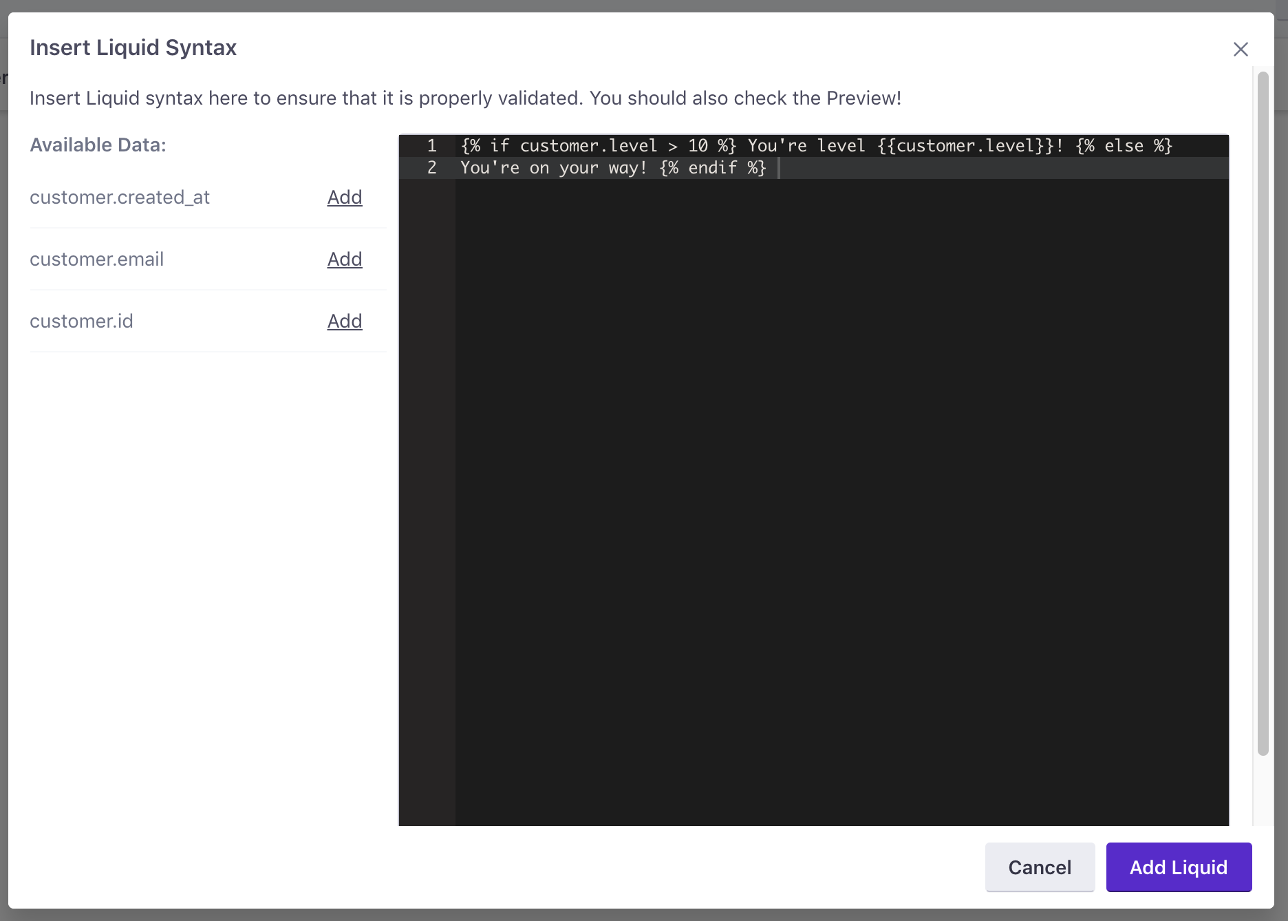Click the {% else %} tag in code
The width and height of the screenshot is (1288, 921).
click(x=1124, y=146)
